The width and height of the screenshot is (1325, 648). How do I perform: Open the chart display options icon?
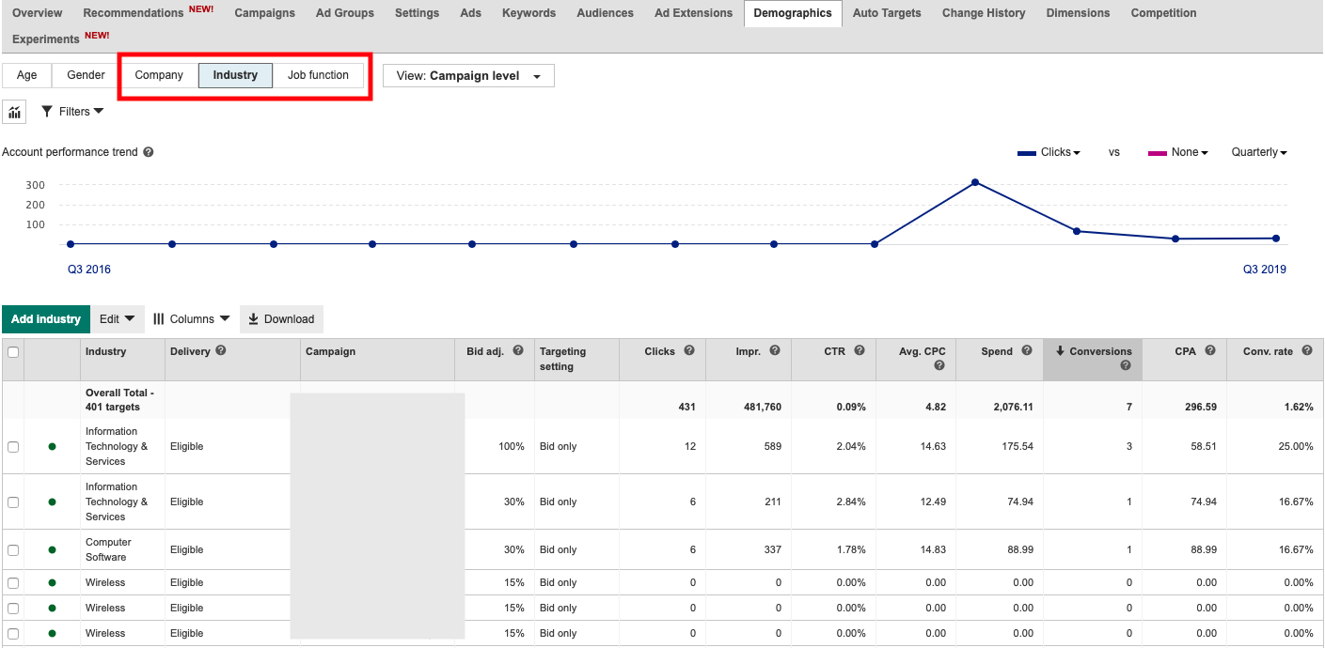point(14,111)
